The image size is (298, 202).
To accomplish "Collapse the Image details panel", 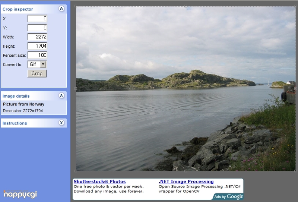I will tap(61, 95).
